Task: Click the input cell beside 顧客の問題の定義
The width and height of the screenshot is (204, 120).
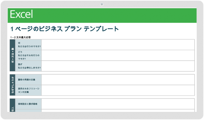Action: click(118, 80)
